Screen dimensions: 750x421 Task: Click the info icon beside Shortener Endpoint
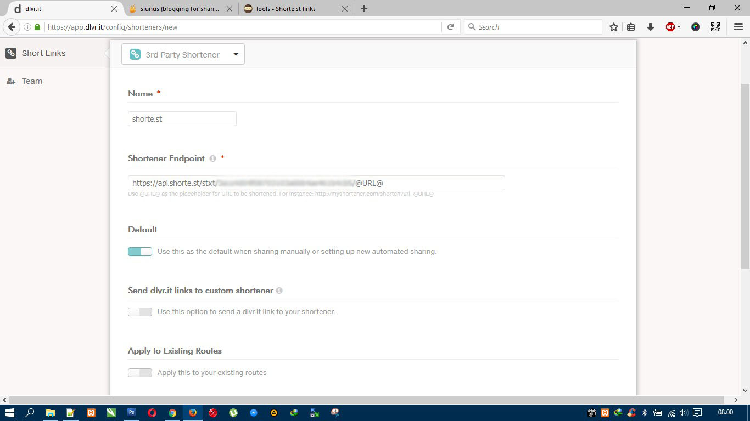tap(212, 158)
